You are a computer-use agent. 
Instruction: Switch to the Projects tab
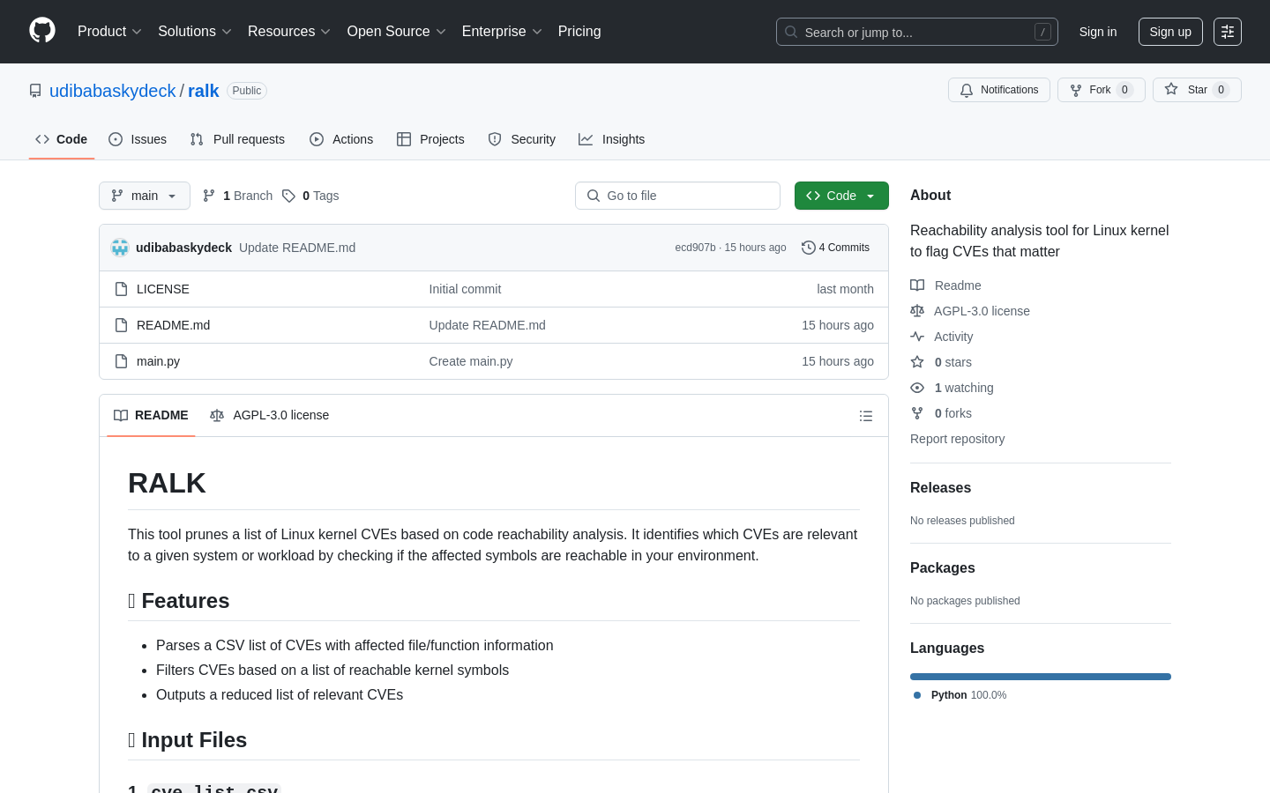pos(430,139)
